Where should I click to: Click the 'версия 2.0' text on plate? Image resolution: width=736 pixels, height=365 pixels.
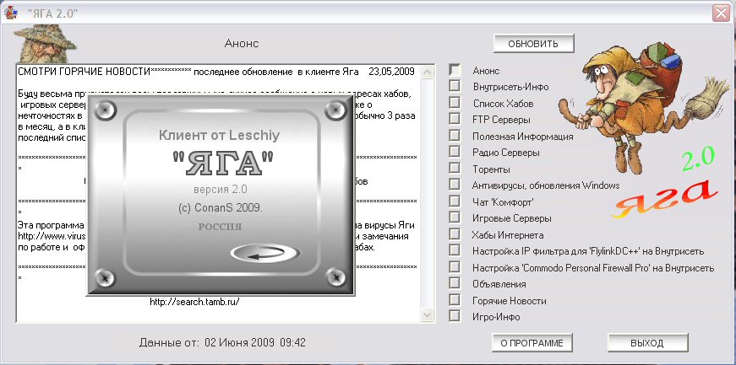(221, 190)
